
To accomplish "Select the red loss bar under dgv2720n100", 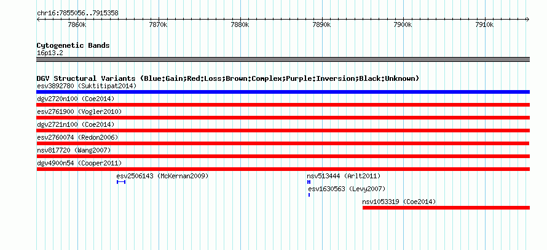I will [283, 105].
